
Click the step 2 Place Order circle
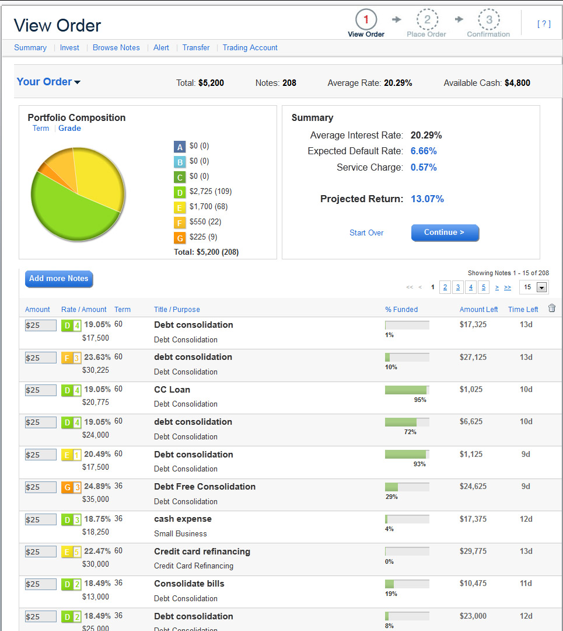click(427, 20)
